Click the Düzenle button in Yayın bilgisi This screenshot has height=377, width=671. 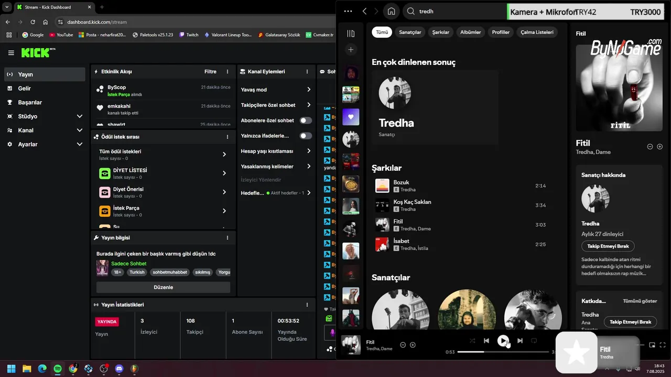tap(163, 287)
